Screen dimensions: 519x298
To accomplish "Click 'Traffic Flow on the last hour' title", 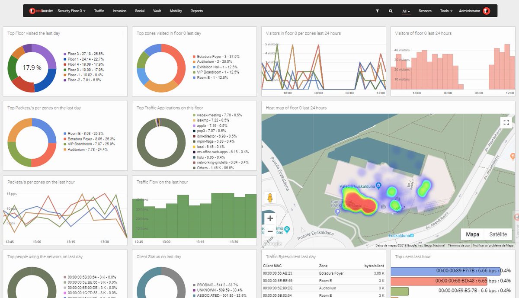I will point(162,182).
